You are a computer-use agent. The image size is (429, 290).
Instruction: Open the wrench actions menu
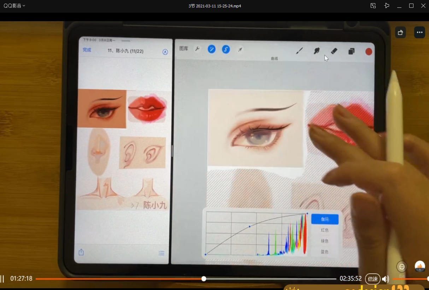(x=198, y=49)
